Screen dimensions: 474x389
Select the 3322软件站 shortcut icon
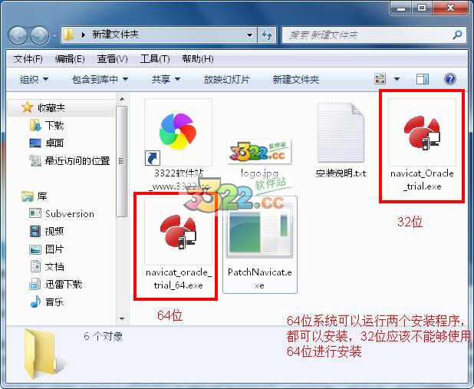(178, 133)
